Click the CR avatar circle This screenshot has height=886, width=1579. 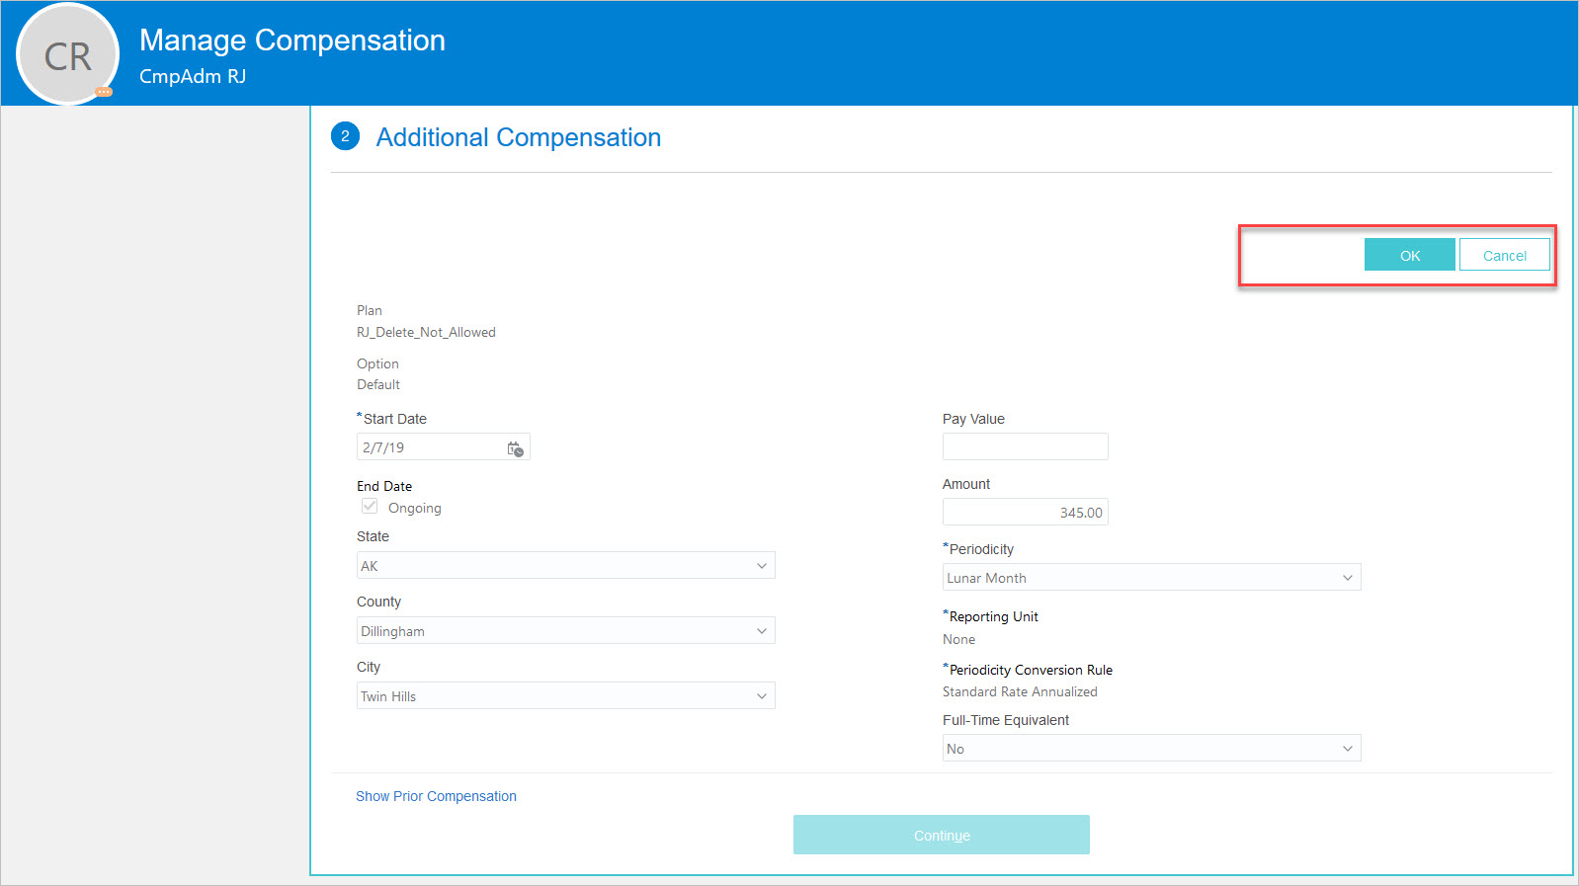(67, 55)
